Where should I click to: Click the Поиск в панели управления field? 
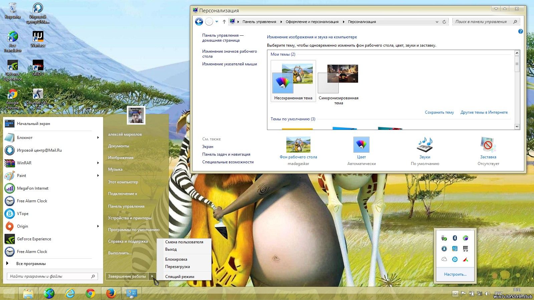[x=486, y=22]
